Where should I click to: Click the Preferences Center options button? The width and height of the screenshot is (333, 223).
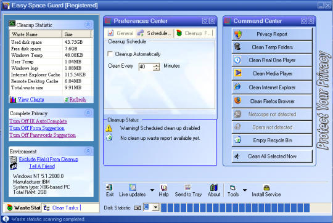pos(205,21)
